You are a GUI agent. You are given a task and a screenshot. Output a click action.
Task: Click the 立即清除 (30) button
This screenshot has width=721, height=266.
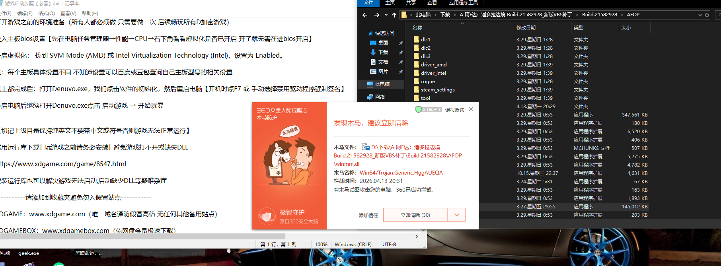click(x=415, y=215)
